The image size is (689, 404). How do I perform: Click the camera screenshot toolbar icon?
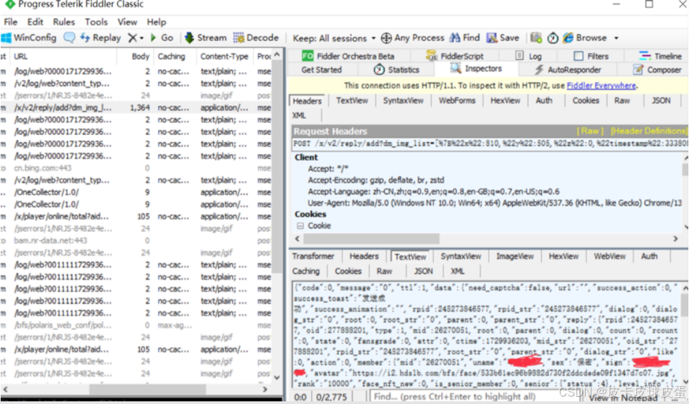[535, 38]
